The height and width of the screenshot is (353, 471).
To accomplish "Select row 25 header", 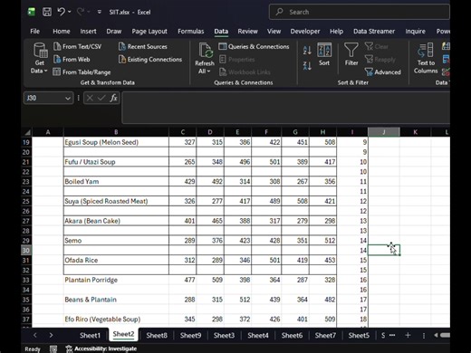I will 26,201.
